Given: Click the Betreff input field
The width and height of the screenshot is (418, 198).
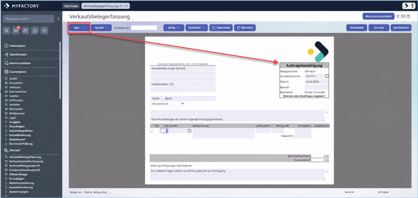Looking at the screenshot, I should pos(317,87).
